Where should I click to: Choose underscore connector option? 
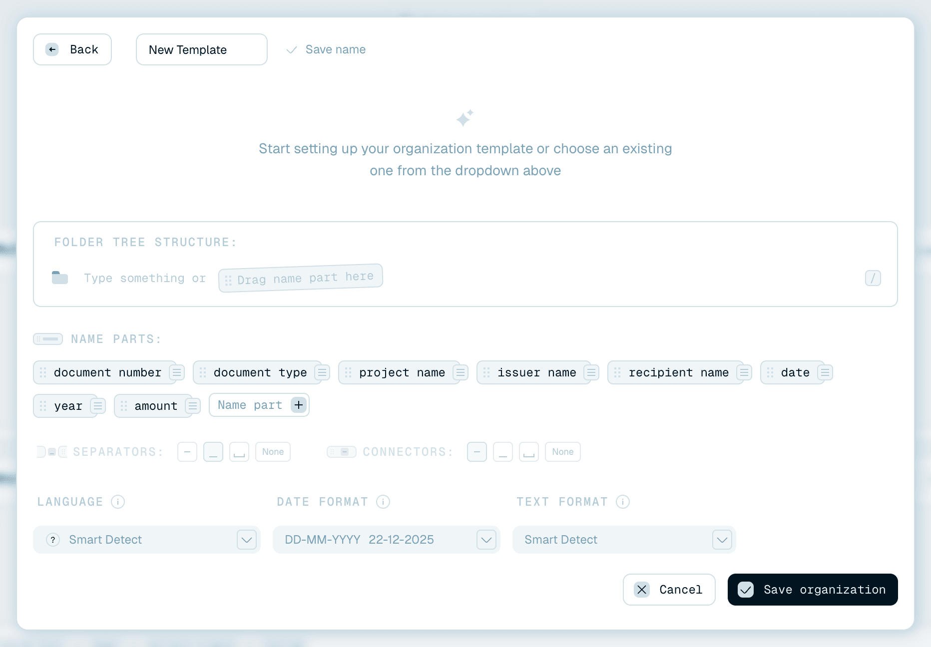coord(503,452)
